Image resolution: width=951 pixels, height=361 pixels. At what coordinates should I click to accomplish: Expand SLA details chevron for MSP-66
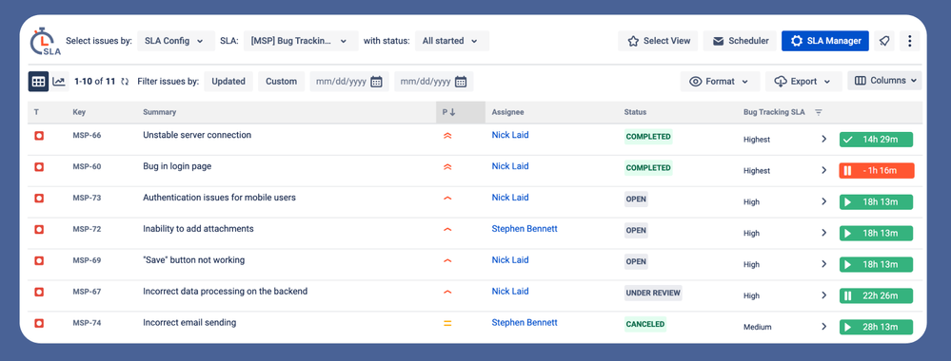pyautogui.click(x=823, y=139)
